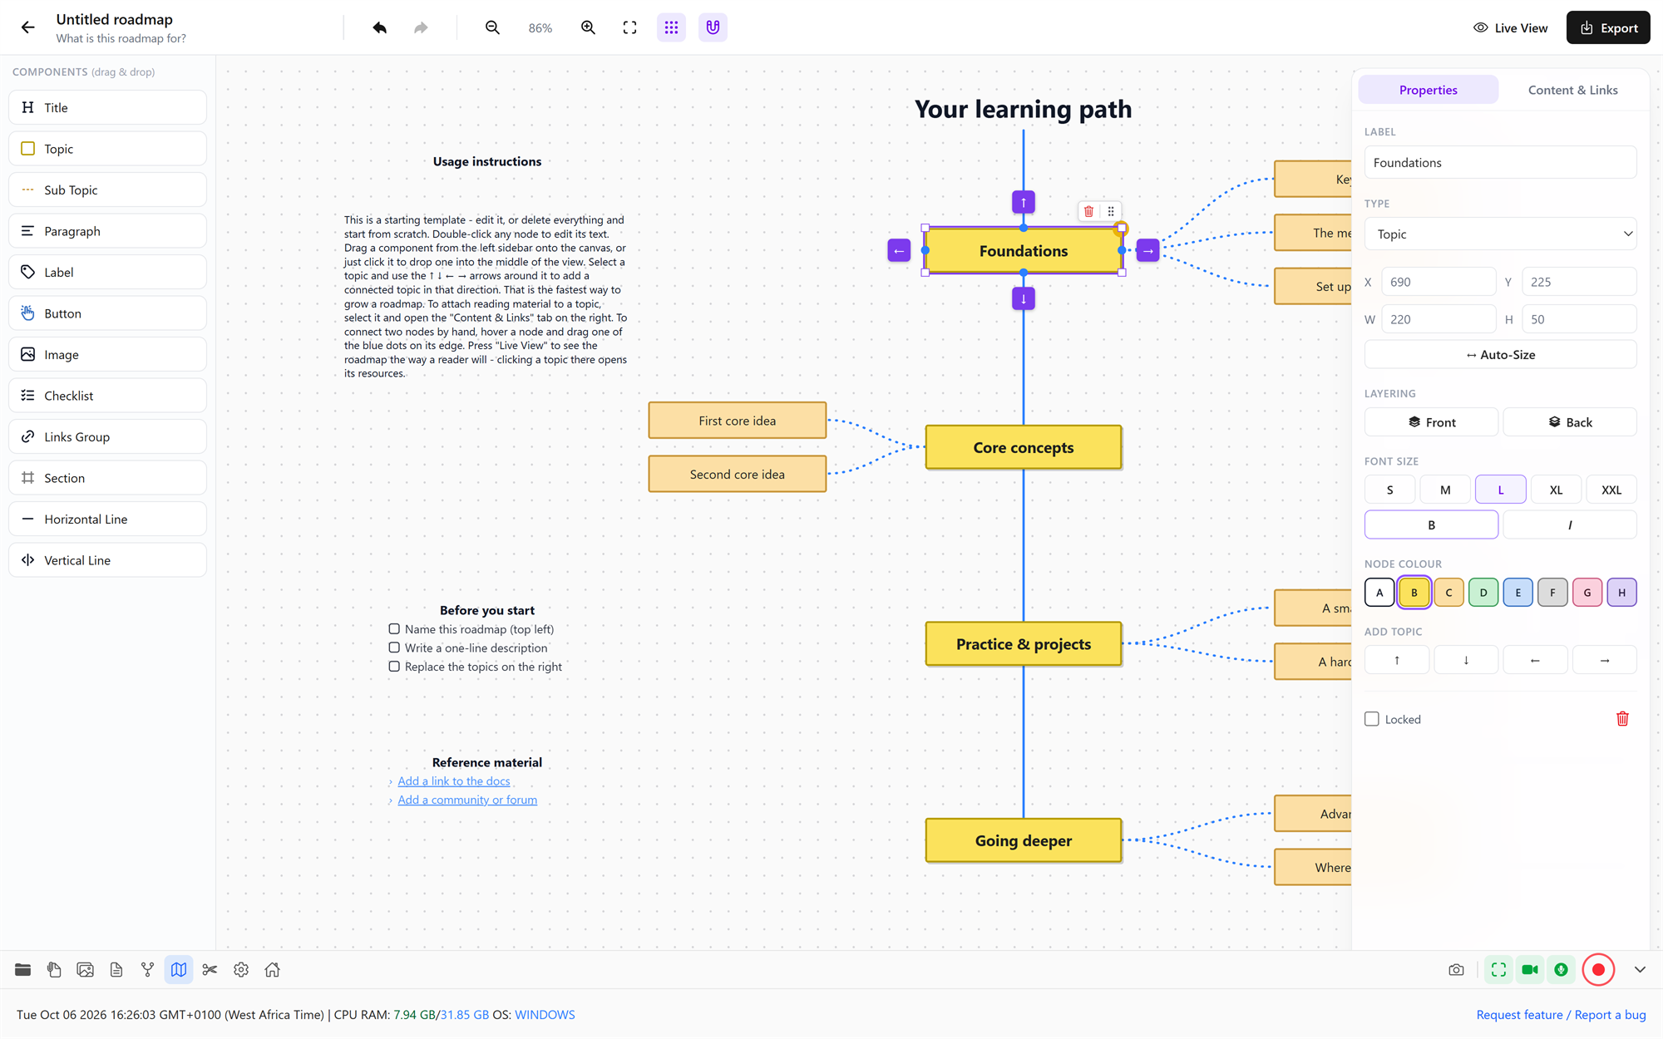
Task: Pick the Links Group component
Action: (x=107, y=436)
